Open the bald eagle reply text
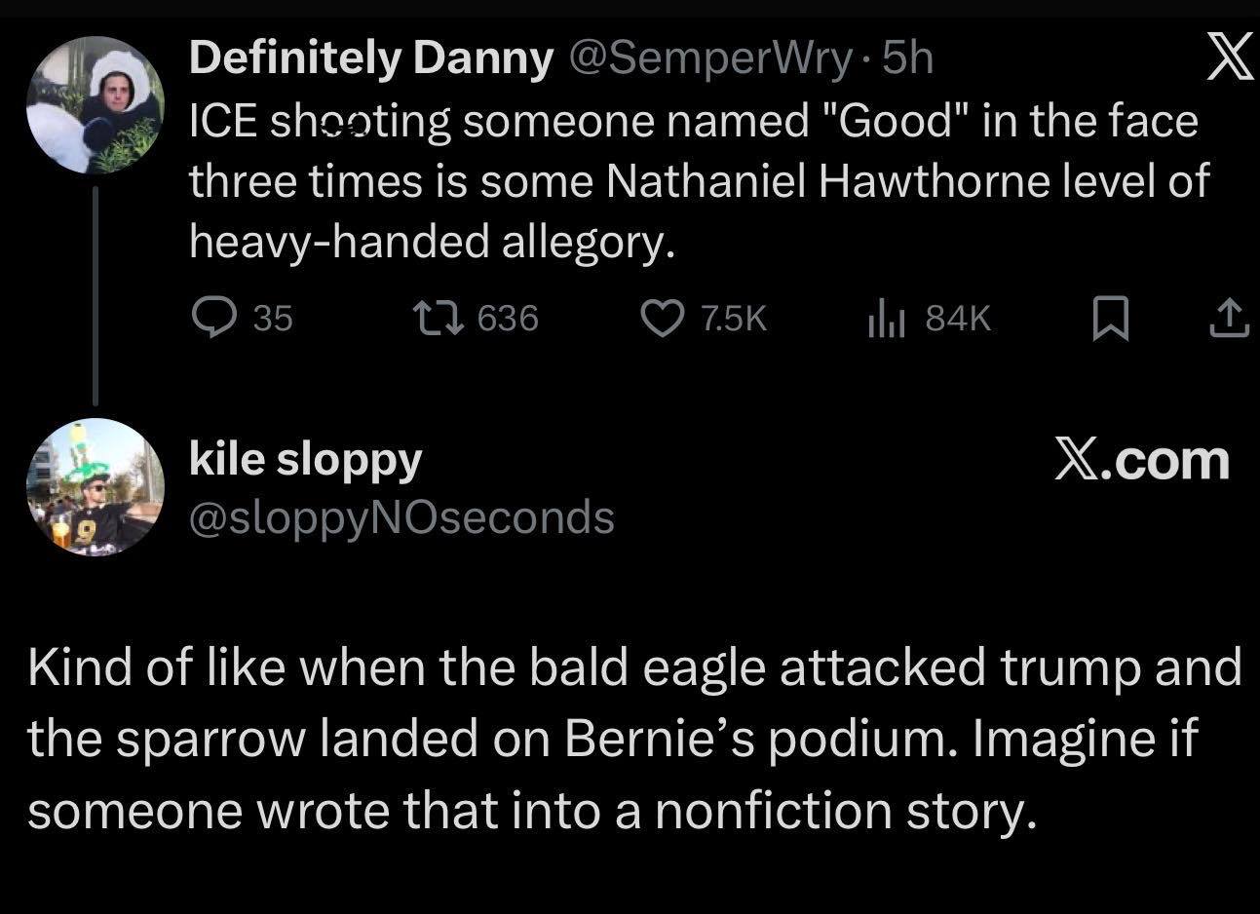 click(633, 739)
